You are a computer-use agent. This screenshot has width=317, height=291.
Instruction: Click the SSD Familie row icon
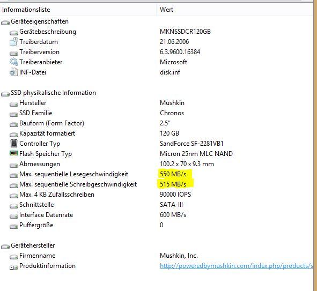pyautogui.click(x=14, y=114)
